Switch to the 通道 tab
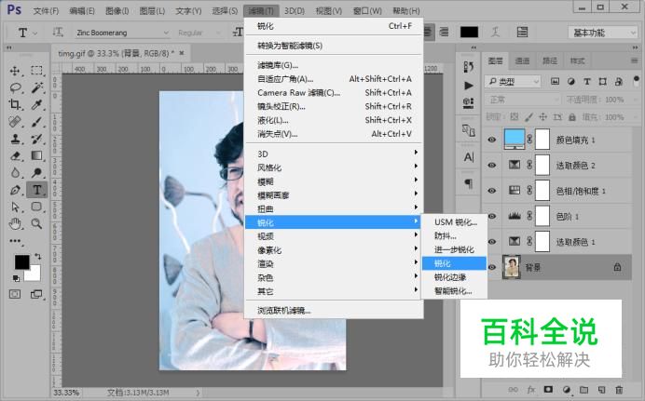The image size is (645, 401). pos(522,60)
